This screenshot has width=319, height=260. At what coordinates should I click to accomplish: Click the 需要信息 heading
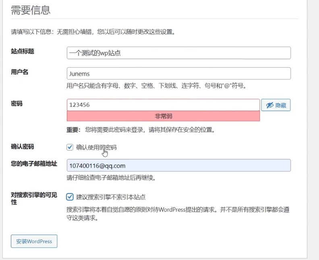(31, 10)
